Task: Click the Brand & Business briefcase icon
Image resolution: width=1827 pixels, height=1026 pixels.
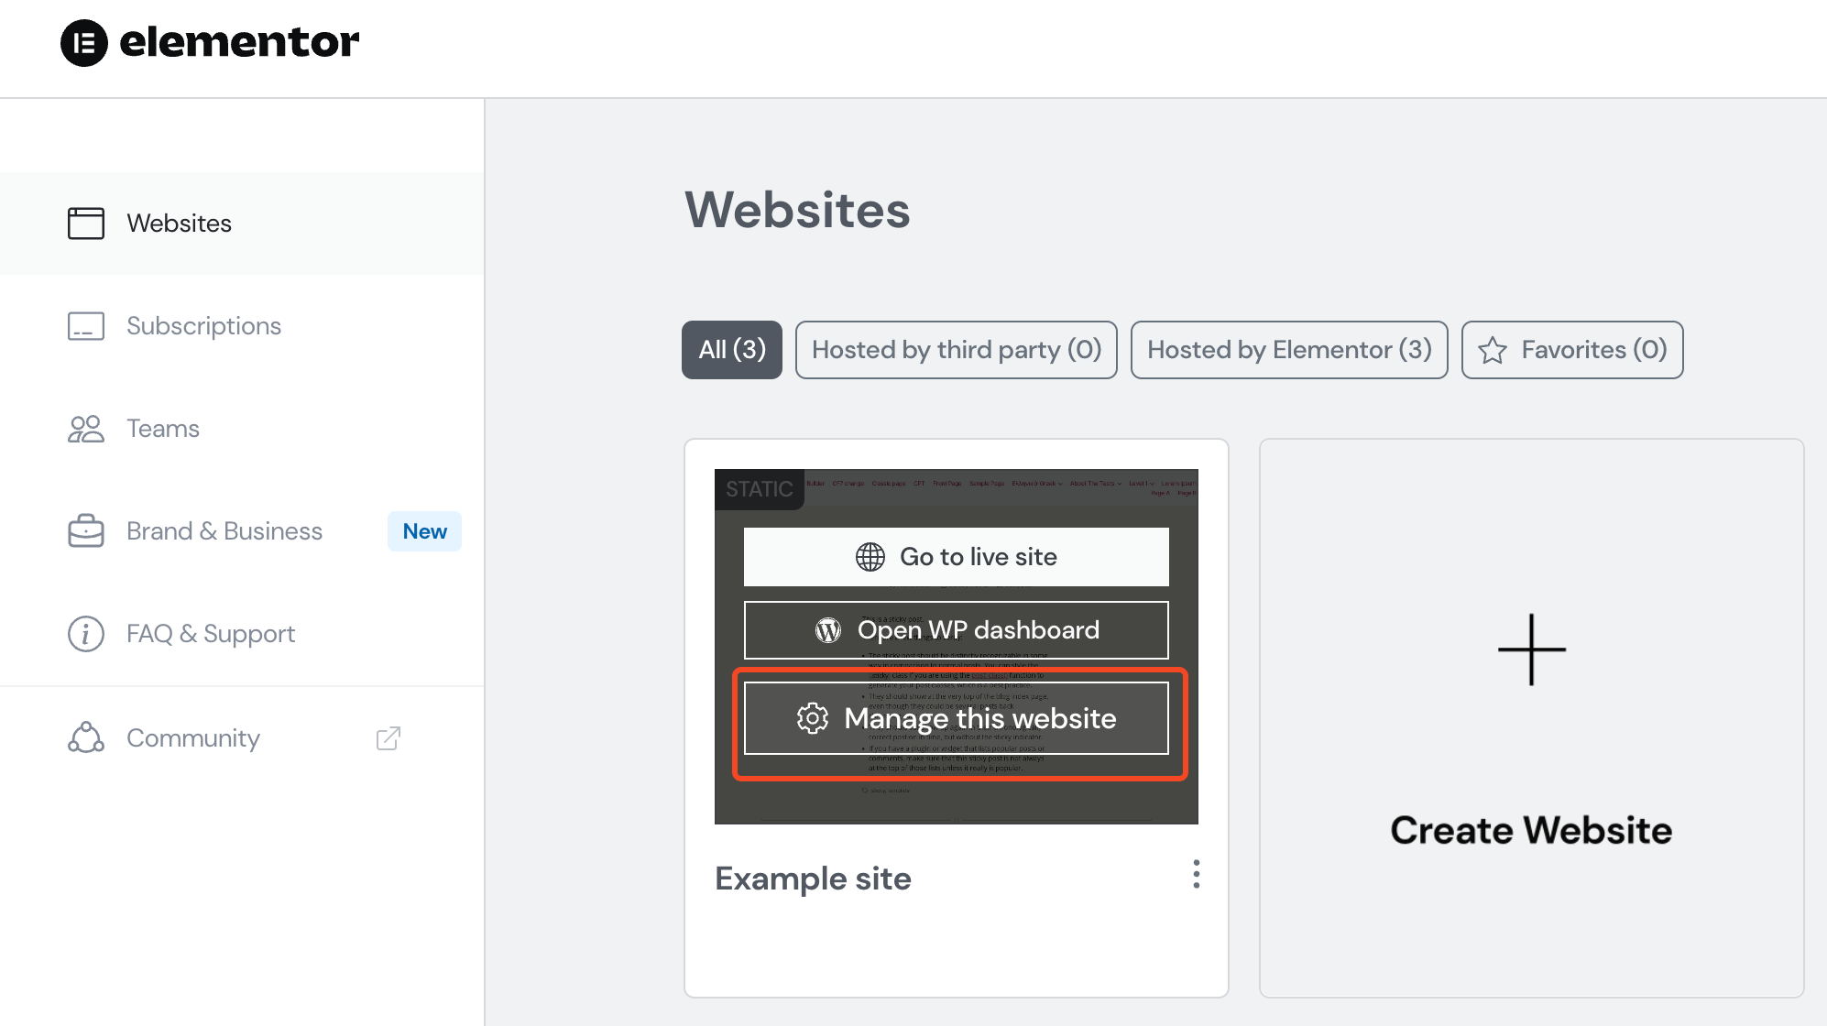Action: (x=86, y=531)
